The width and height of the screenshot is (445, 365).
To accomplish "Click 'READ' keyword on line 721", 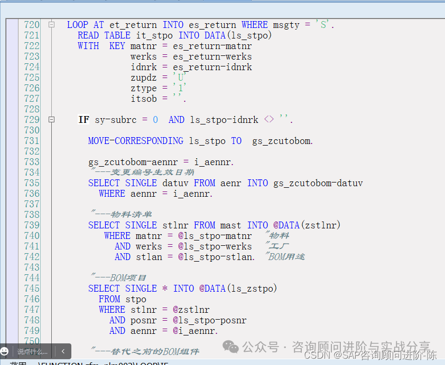I will point(88,35).
